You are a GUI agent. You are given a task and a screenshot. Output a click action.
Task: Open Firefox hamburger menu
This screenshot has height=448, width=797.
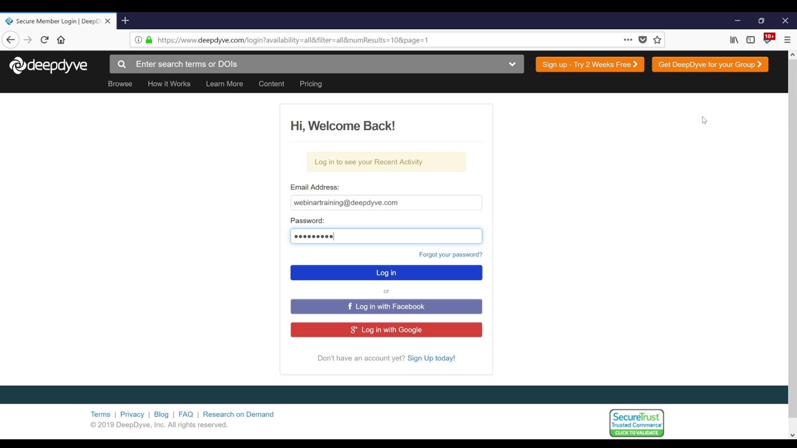(787, 40)
